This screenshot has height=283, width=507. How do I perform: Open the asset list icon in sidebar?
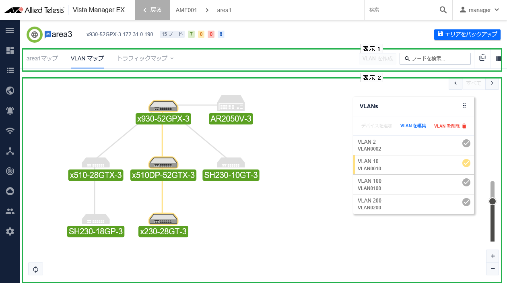pos(10,70)
